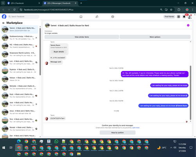This screenshot has height=157, width=196.
Task: Open the Facebook menu grid icon
Action: pos(178,16)
